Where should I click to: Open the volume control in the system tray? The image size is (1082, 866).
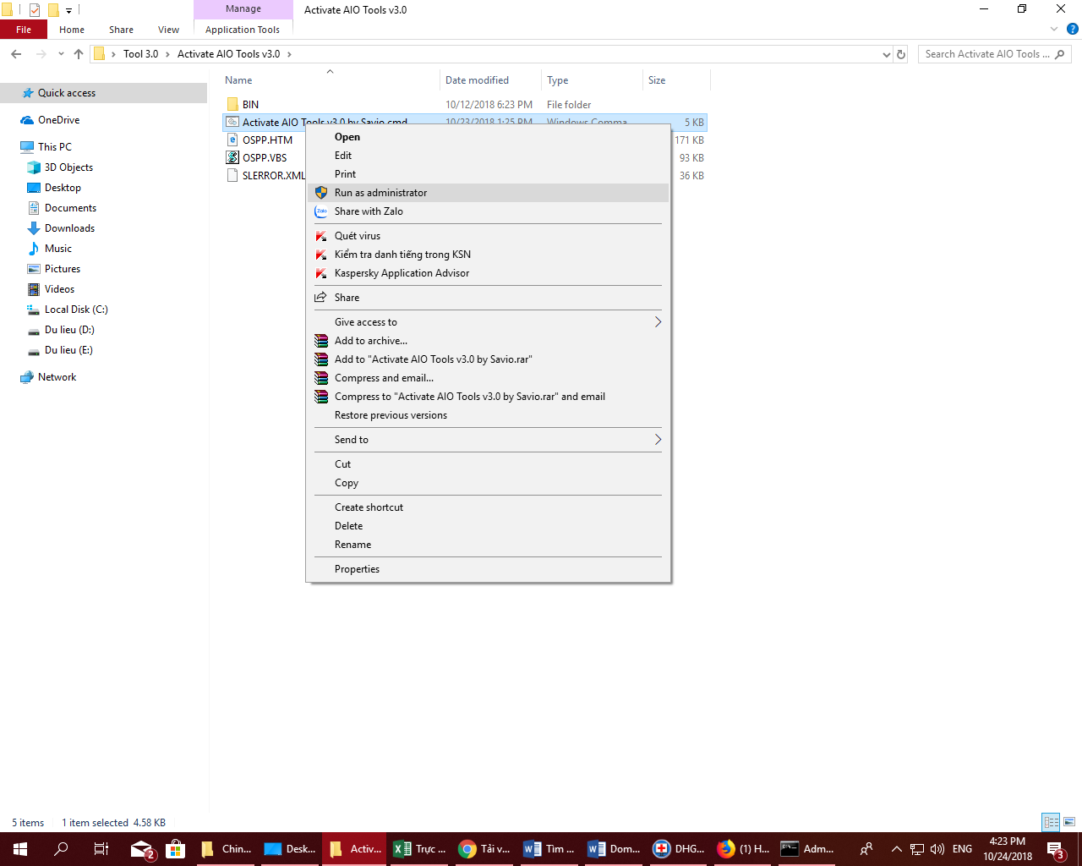(938, 848)
